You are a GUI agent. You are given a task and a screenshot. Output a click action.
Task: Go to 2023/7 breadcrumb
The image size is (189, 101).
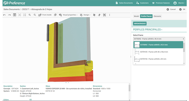[x=25, y=9]
